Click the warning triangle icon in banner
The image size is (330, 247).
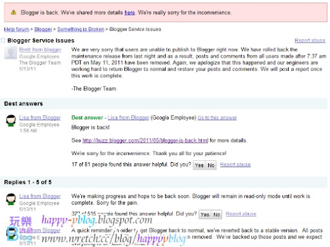(x=14, y=12)
